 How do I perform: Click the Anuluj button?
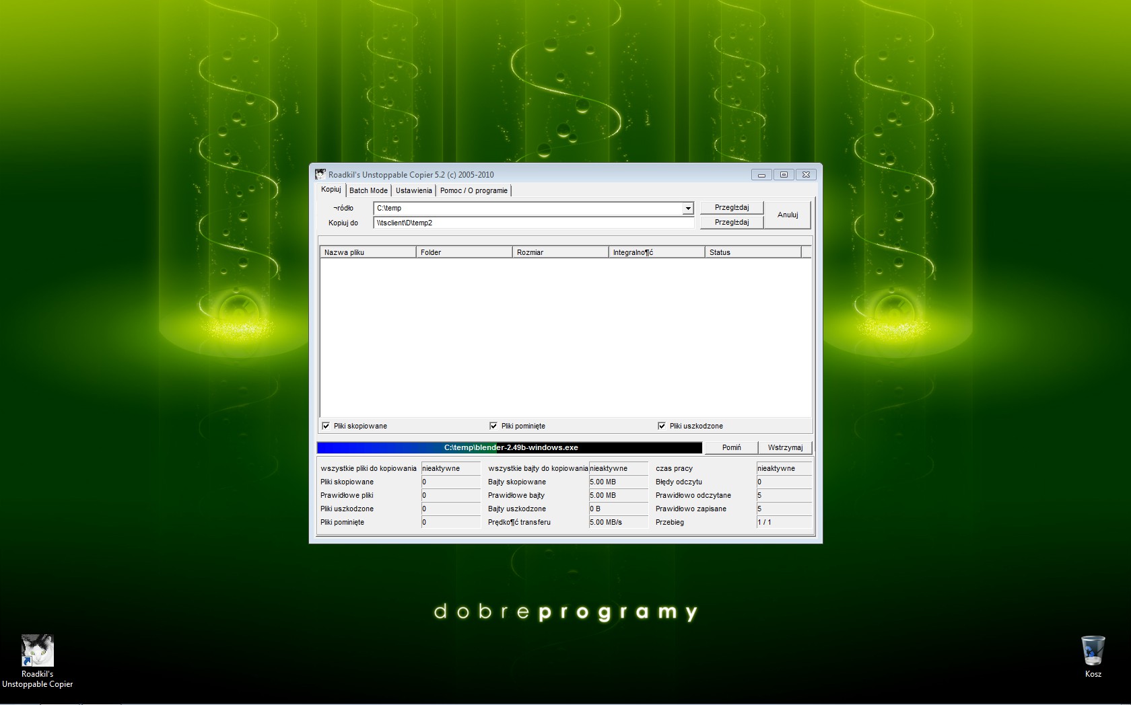click(x=787, y=215)
